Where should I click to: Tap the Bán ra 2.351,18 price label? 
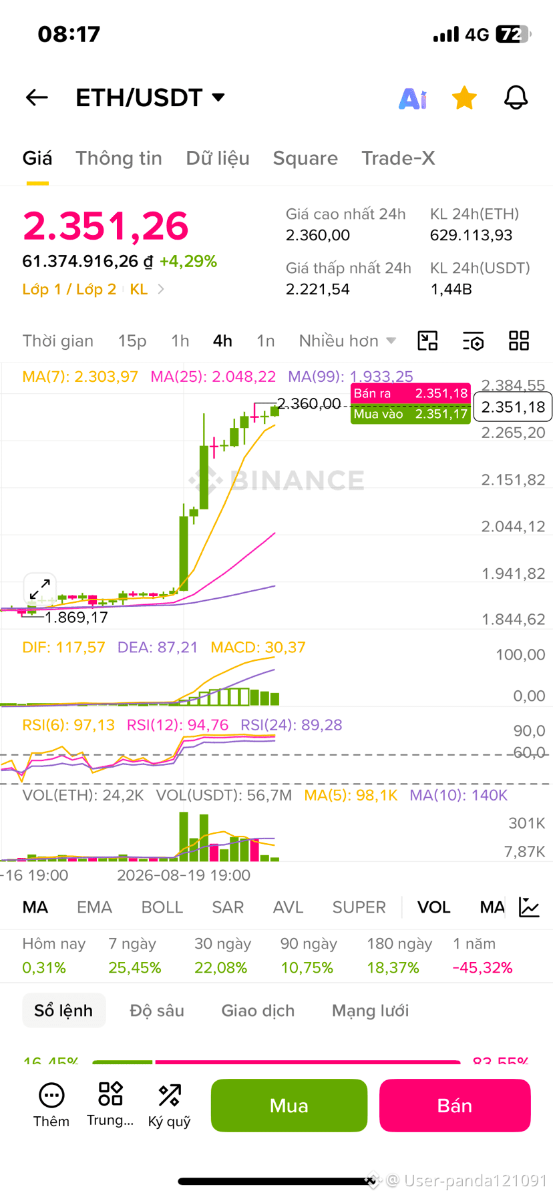point(411,393)
